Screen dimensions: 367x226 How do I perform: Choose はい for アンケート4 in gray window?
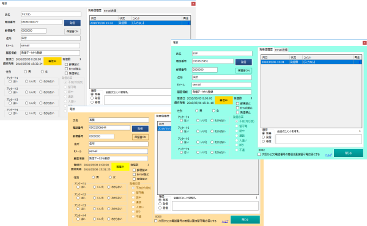click(10, 113)
